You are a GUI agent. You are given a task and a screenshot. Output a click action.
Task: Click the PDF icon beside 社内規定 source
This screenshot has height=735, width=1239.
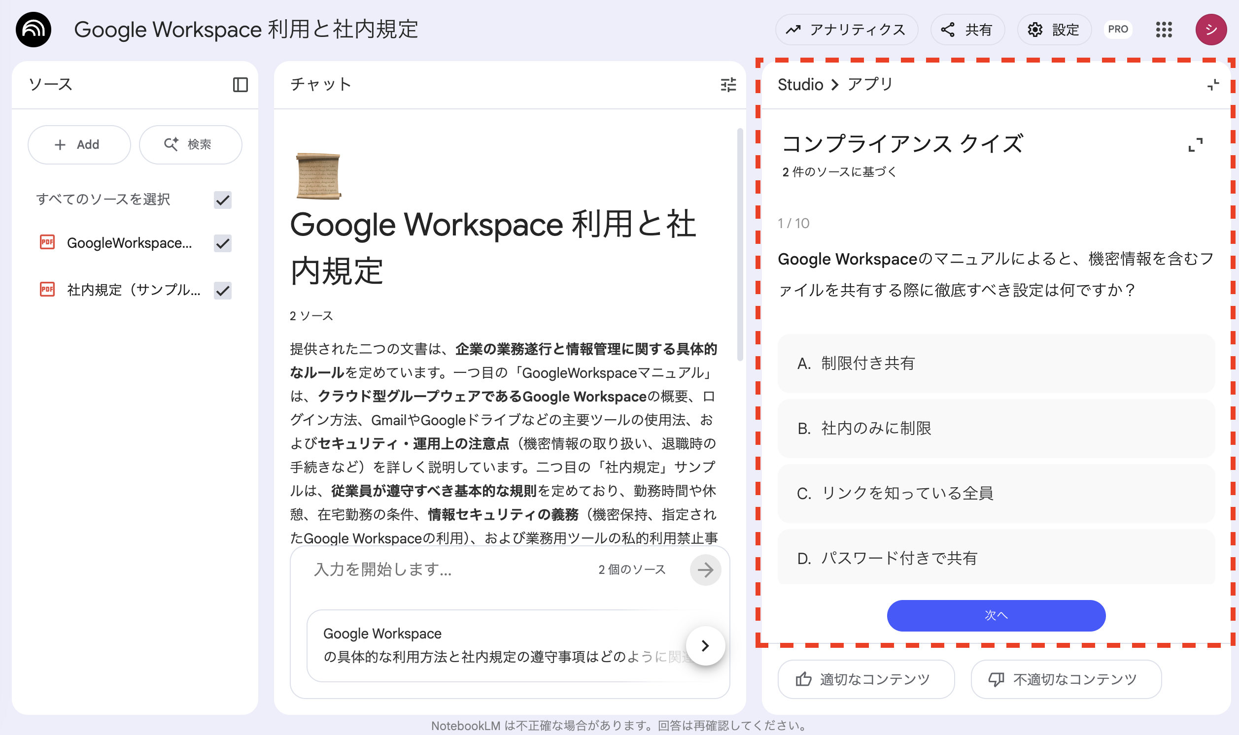pos(46,290)
